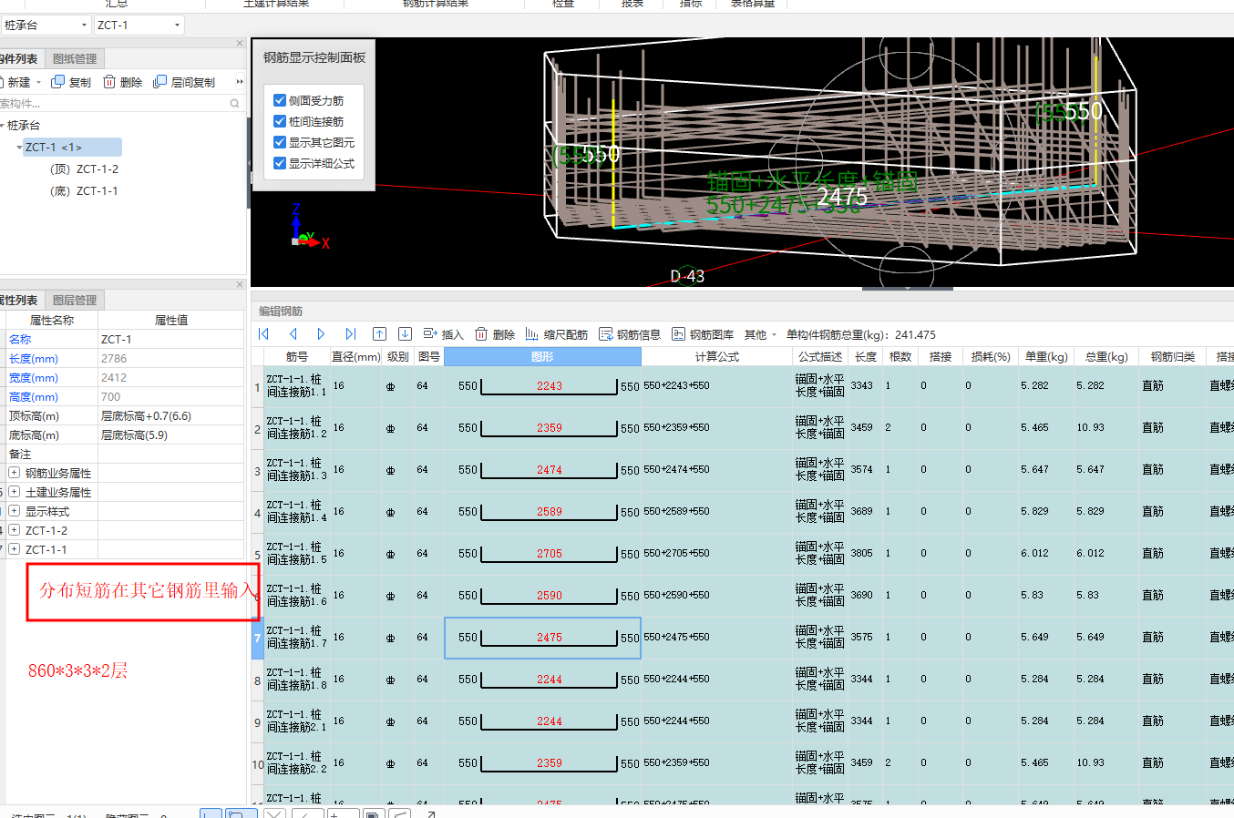The height and width of the screenshot is (818, 1234).
Task: Select (顶) ZCT-1-2 in component tree
Action: click(85, 169)
